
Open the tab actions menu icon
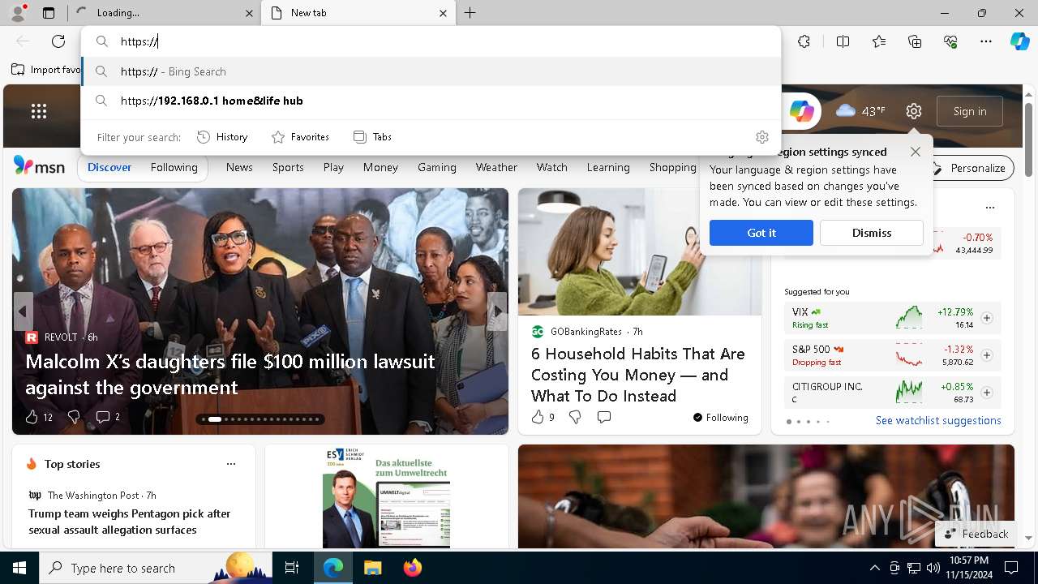pos(49,13)
